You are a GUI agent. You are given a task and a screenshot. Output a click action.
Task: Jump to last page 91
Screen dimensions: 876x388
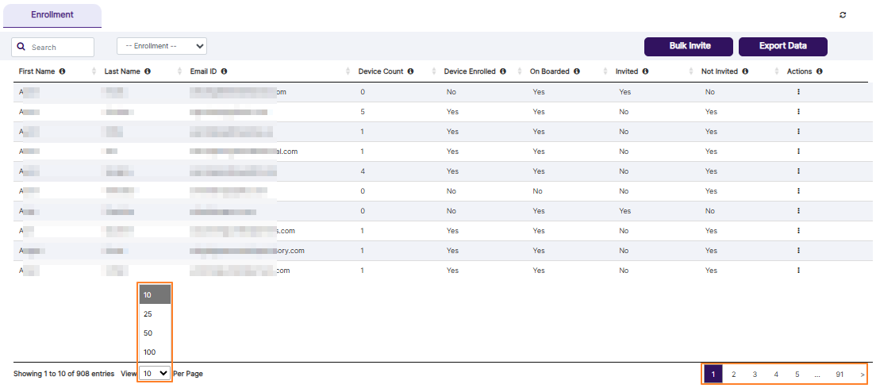(839, 374)
